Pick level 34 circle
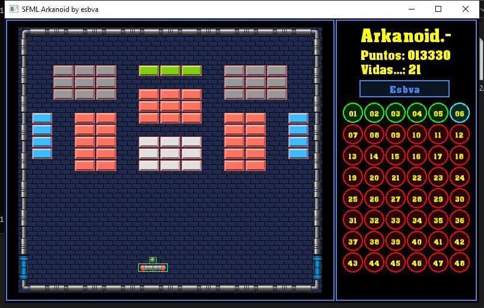The image size is (484, 308). [417, 220]
